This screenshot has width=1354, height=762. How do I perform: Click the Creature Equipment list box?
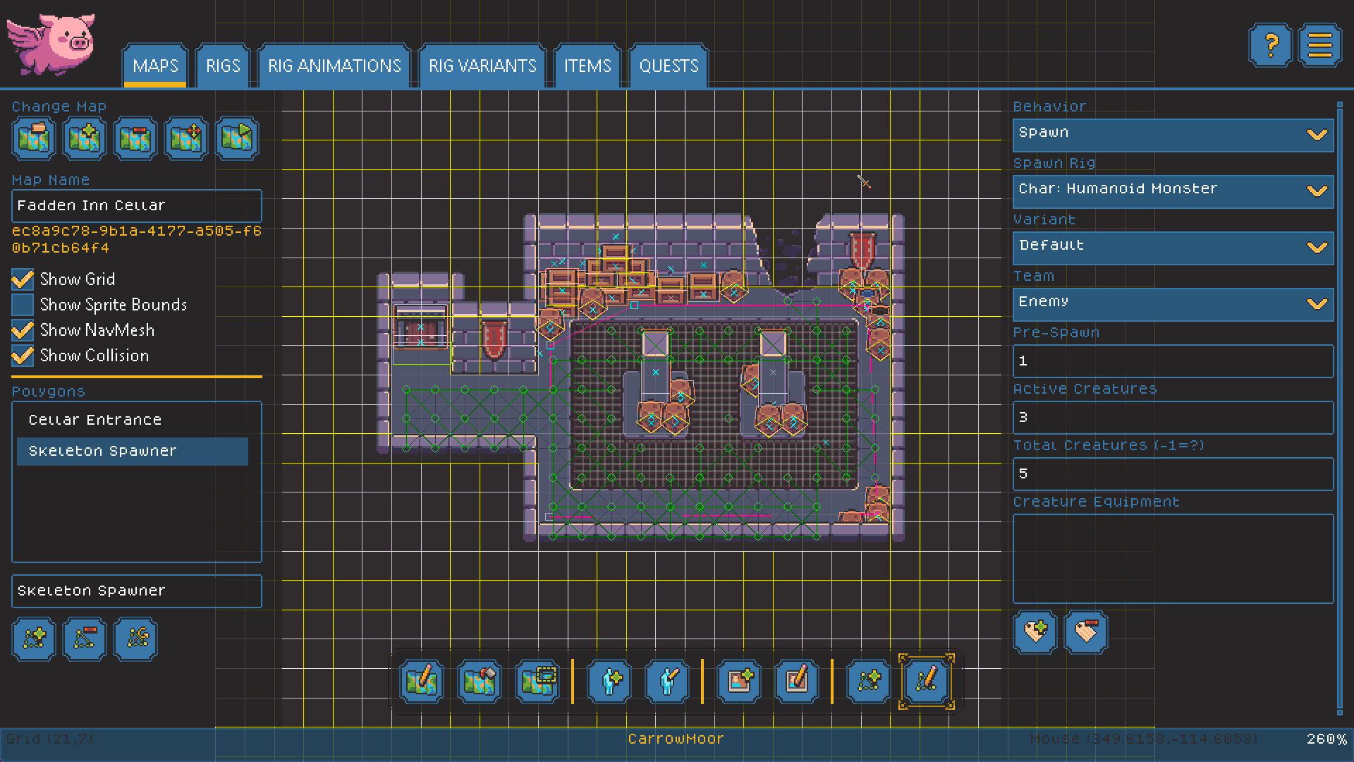tap(1173, 559)
